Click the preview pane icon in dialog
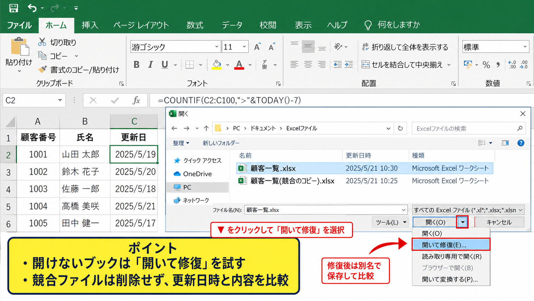534x301 pixels. pyautogui.click(x=505, y=143)
